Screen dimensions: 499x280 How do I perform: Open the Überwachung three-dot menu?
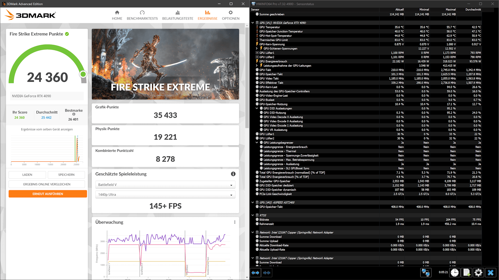235,222
